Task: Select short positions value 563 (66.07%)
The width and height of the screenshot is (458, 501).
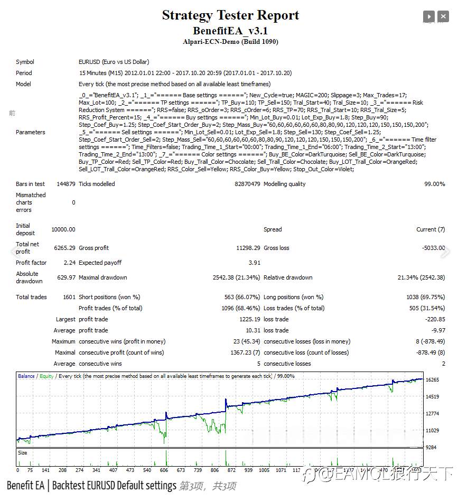Action: (242, 297)
